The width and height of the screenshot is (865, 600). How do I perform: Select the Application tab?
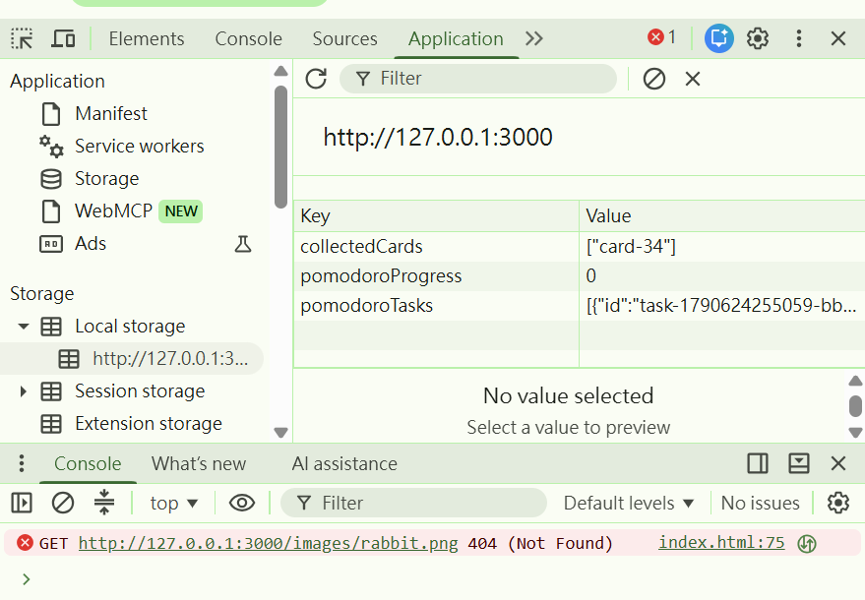pyautogui.click(x=456, y=38)
